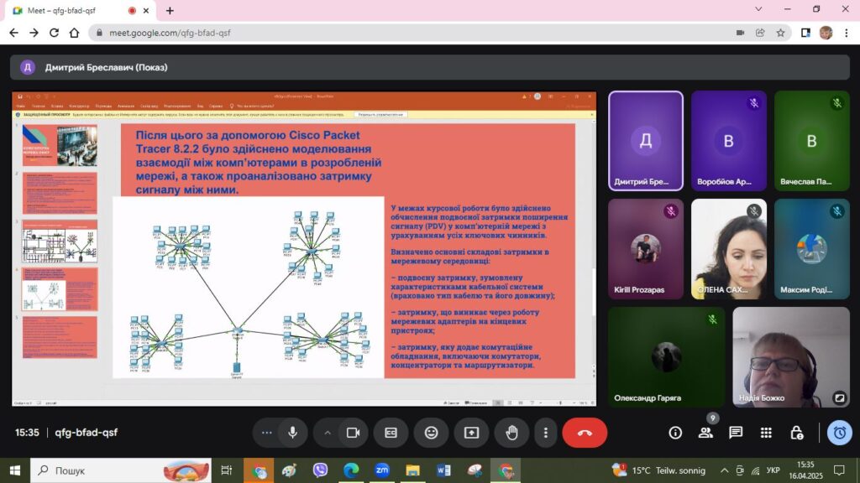The image size is (860, 483).
Task: Open Task View on the taskbar
Action: pos(226,470)
